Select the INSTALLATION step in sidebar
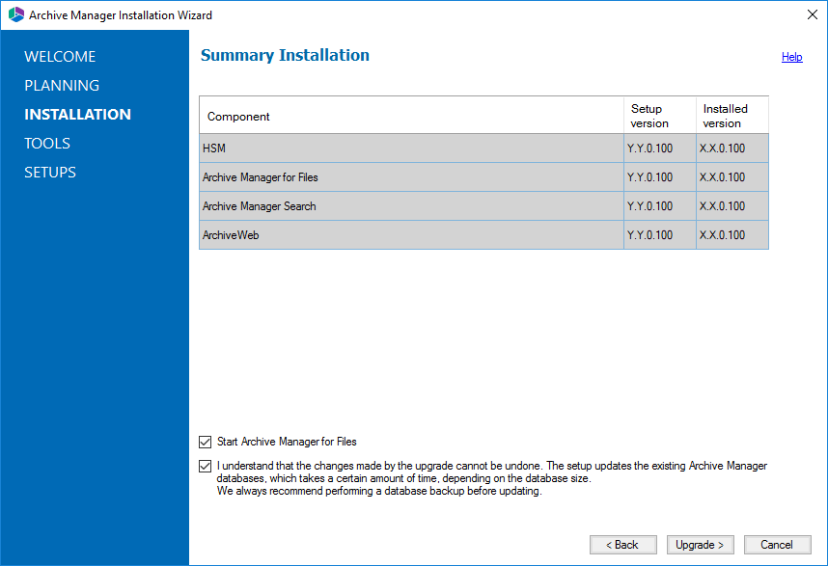The height and width of the screenshot is (566, 828). pos(77,115)
